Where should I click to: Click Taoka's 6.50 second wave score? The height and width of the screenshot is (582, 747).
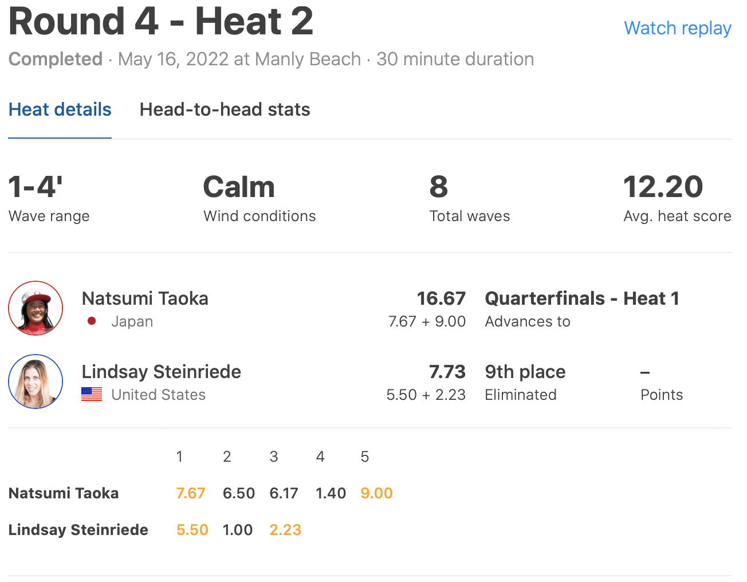pyautogui.click(x=238, y=493)
